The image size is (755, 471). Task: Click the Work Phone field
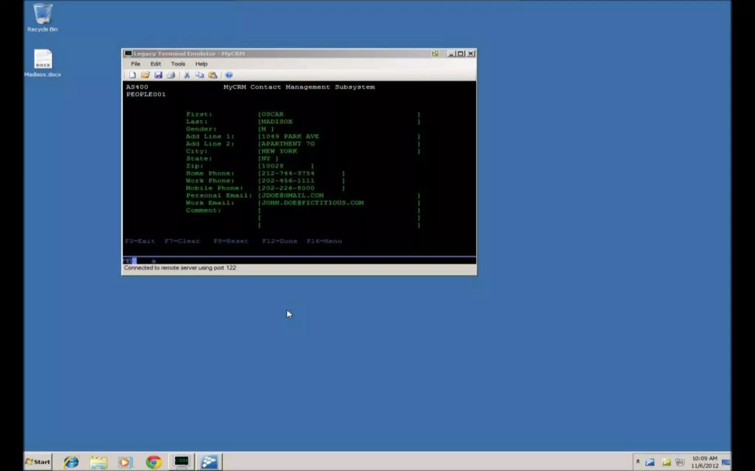302,181
